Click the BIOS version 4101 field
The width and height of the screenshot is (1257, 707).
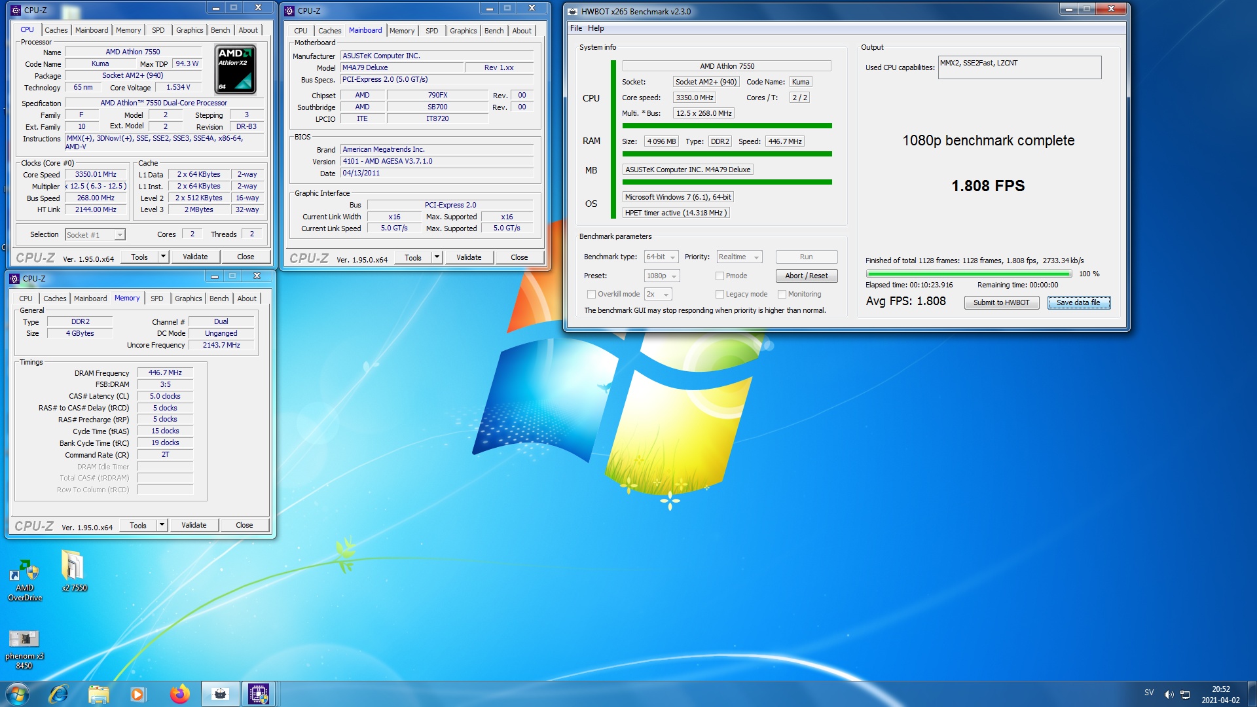coord(437,161)
